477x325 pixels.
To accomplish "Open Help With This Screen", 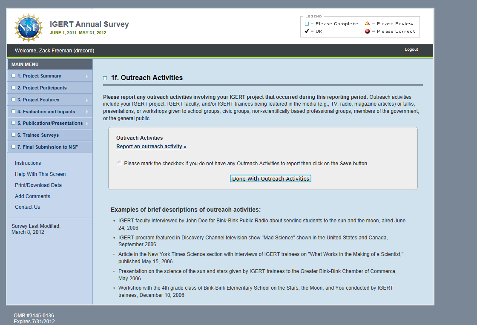I will tap(40, 174).
